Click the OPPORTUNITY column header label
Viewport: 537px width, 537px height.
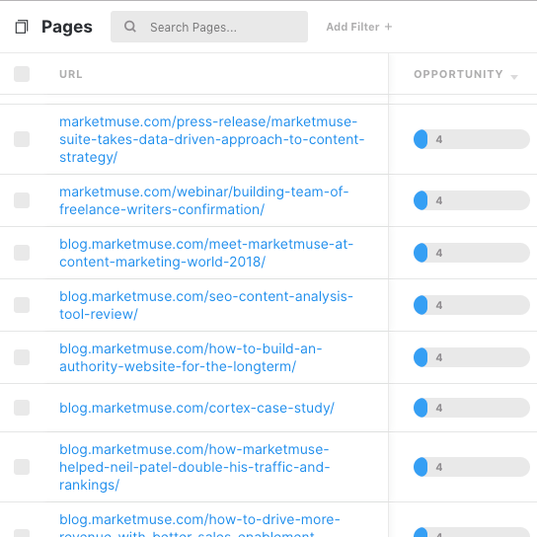[458, 74]
